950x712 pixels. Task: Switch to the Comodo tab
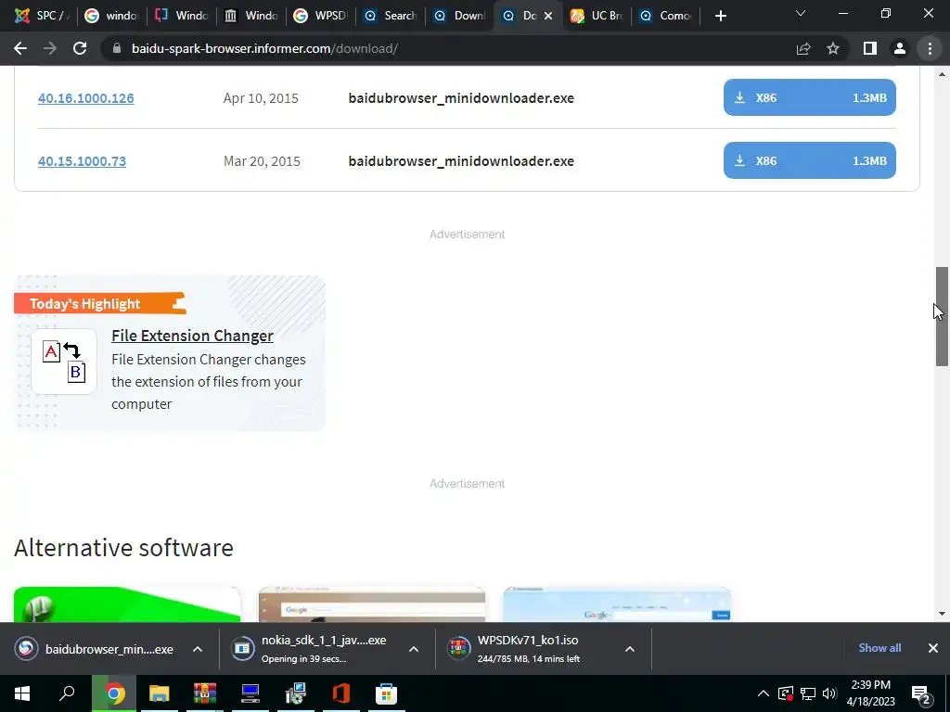665,16
